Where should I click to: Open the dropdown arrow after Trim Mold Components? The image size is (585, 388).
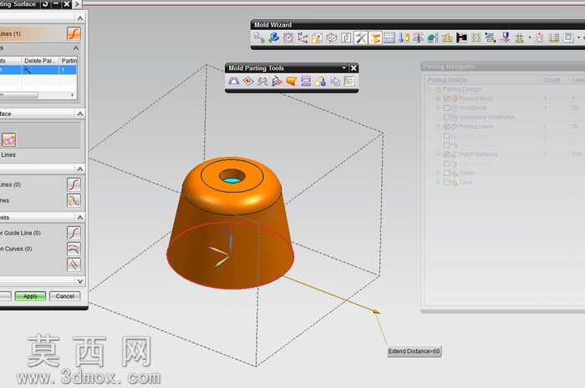[x=530, y=38]
